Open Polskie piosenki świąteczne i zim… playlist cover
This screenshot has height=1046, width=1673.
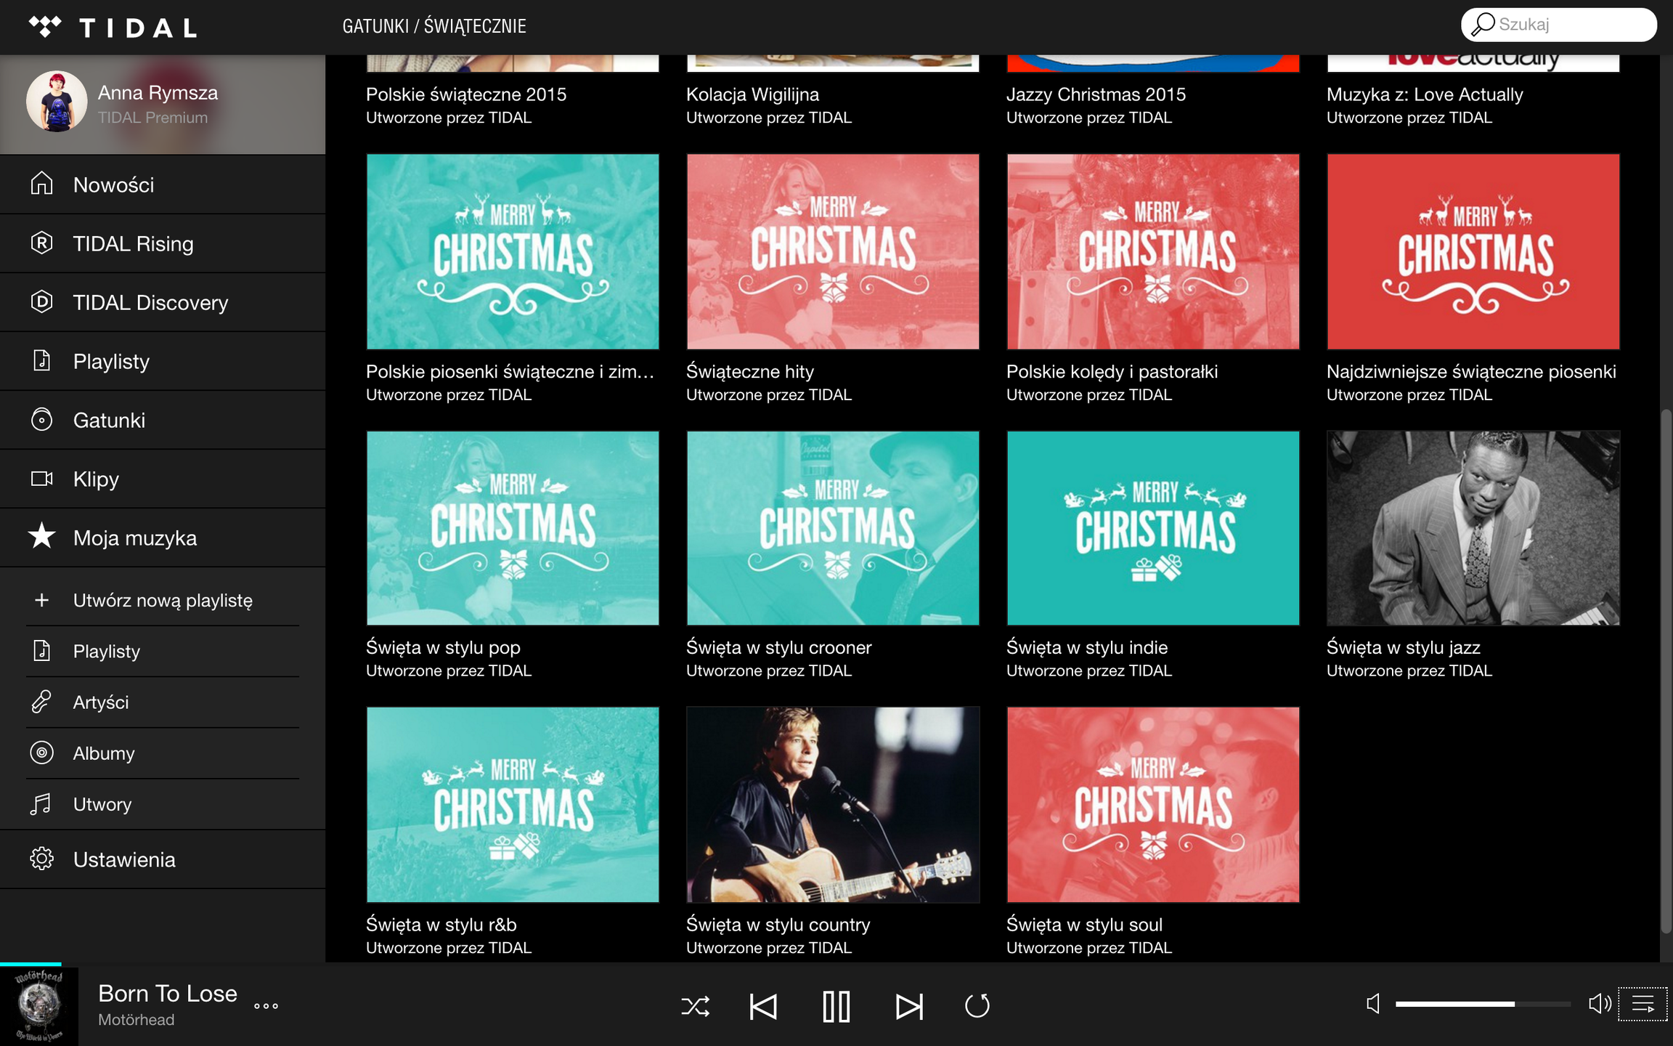(513, 251)
